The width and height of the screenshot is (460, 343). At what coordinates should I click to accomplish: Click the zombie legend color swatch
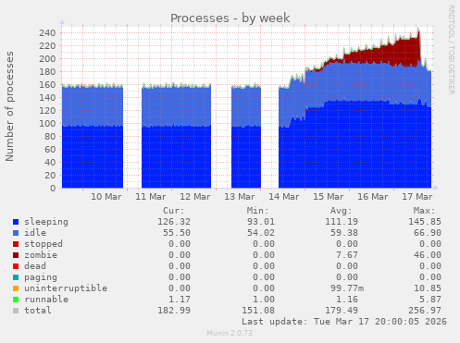click(x=16, y=255)
